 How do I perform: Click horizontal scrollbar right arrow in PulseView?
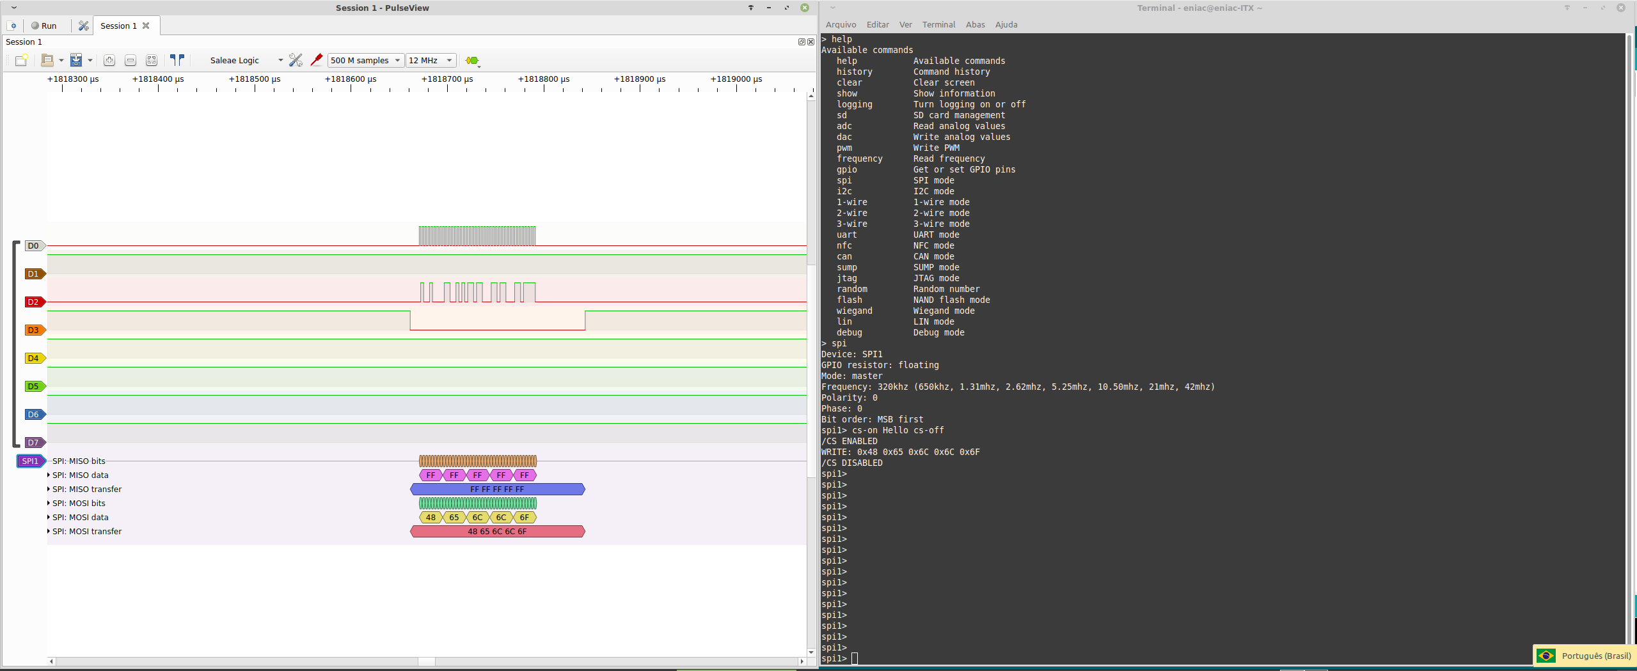point(802,661)
